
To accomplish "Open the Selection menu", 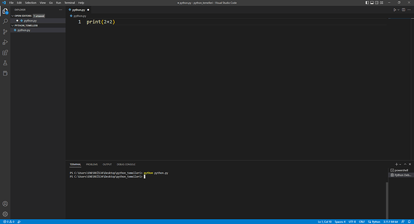I will tap(31, 2).
